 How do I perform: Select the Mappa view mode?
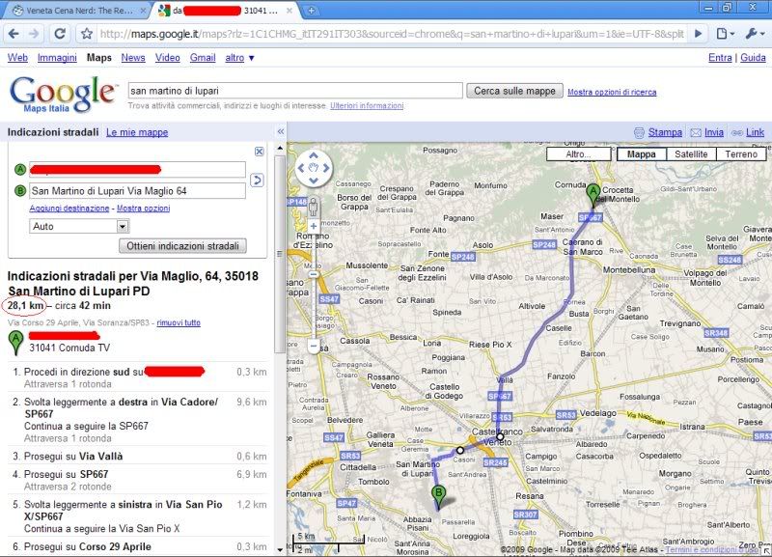(641, 154)
